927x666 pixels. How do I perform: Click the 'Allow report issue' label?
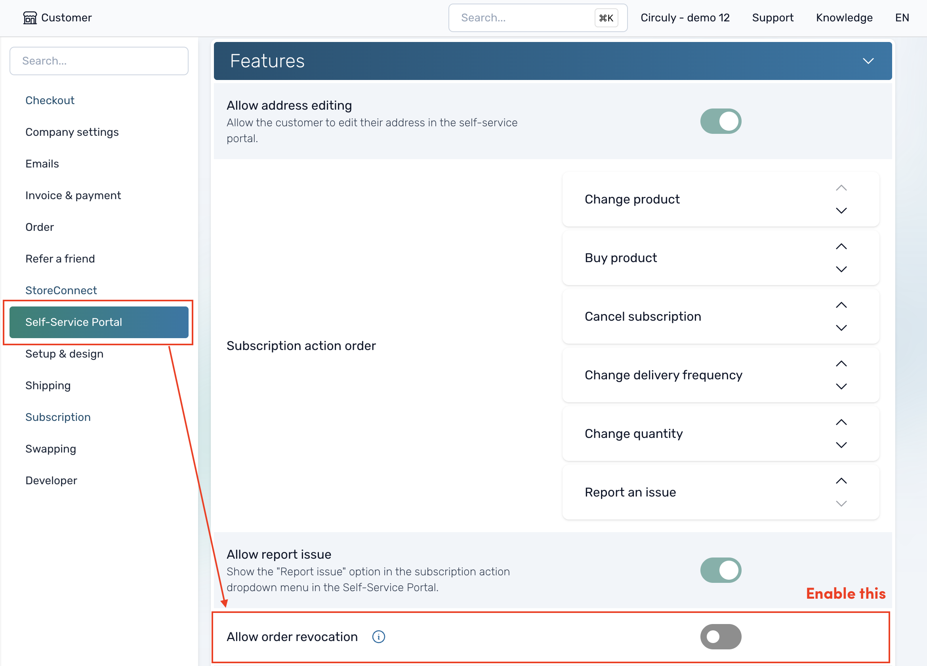coord(279,554)
